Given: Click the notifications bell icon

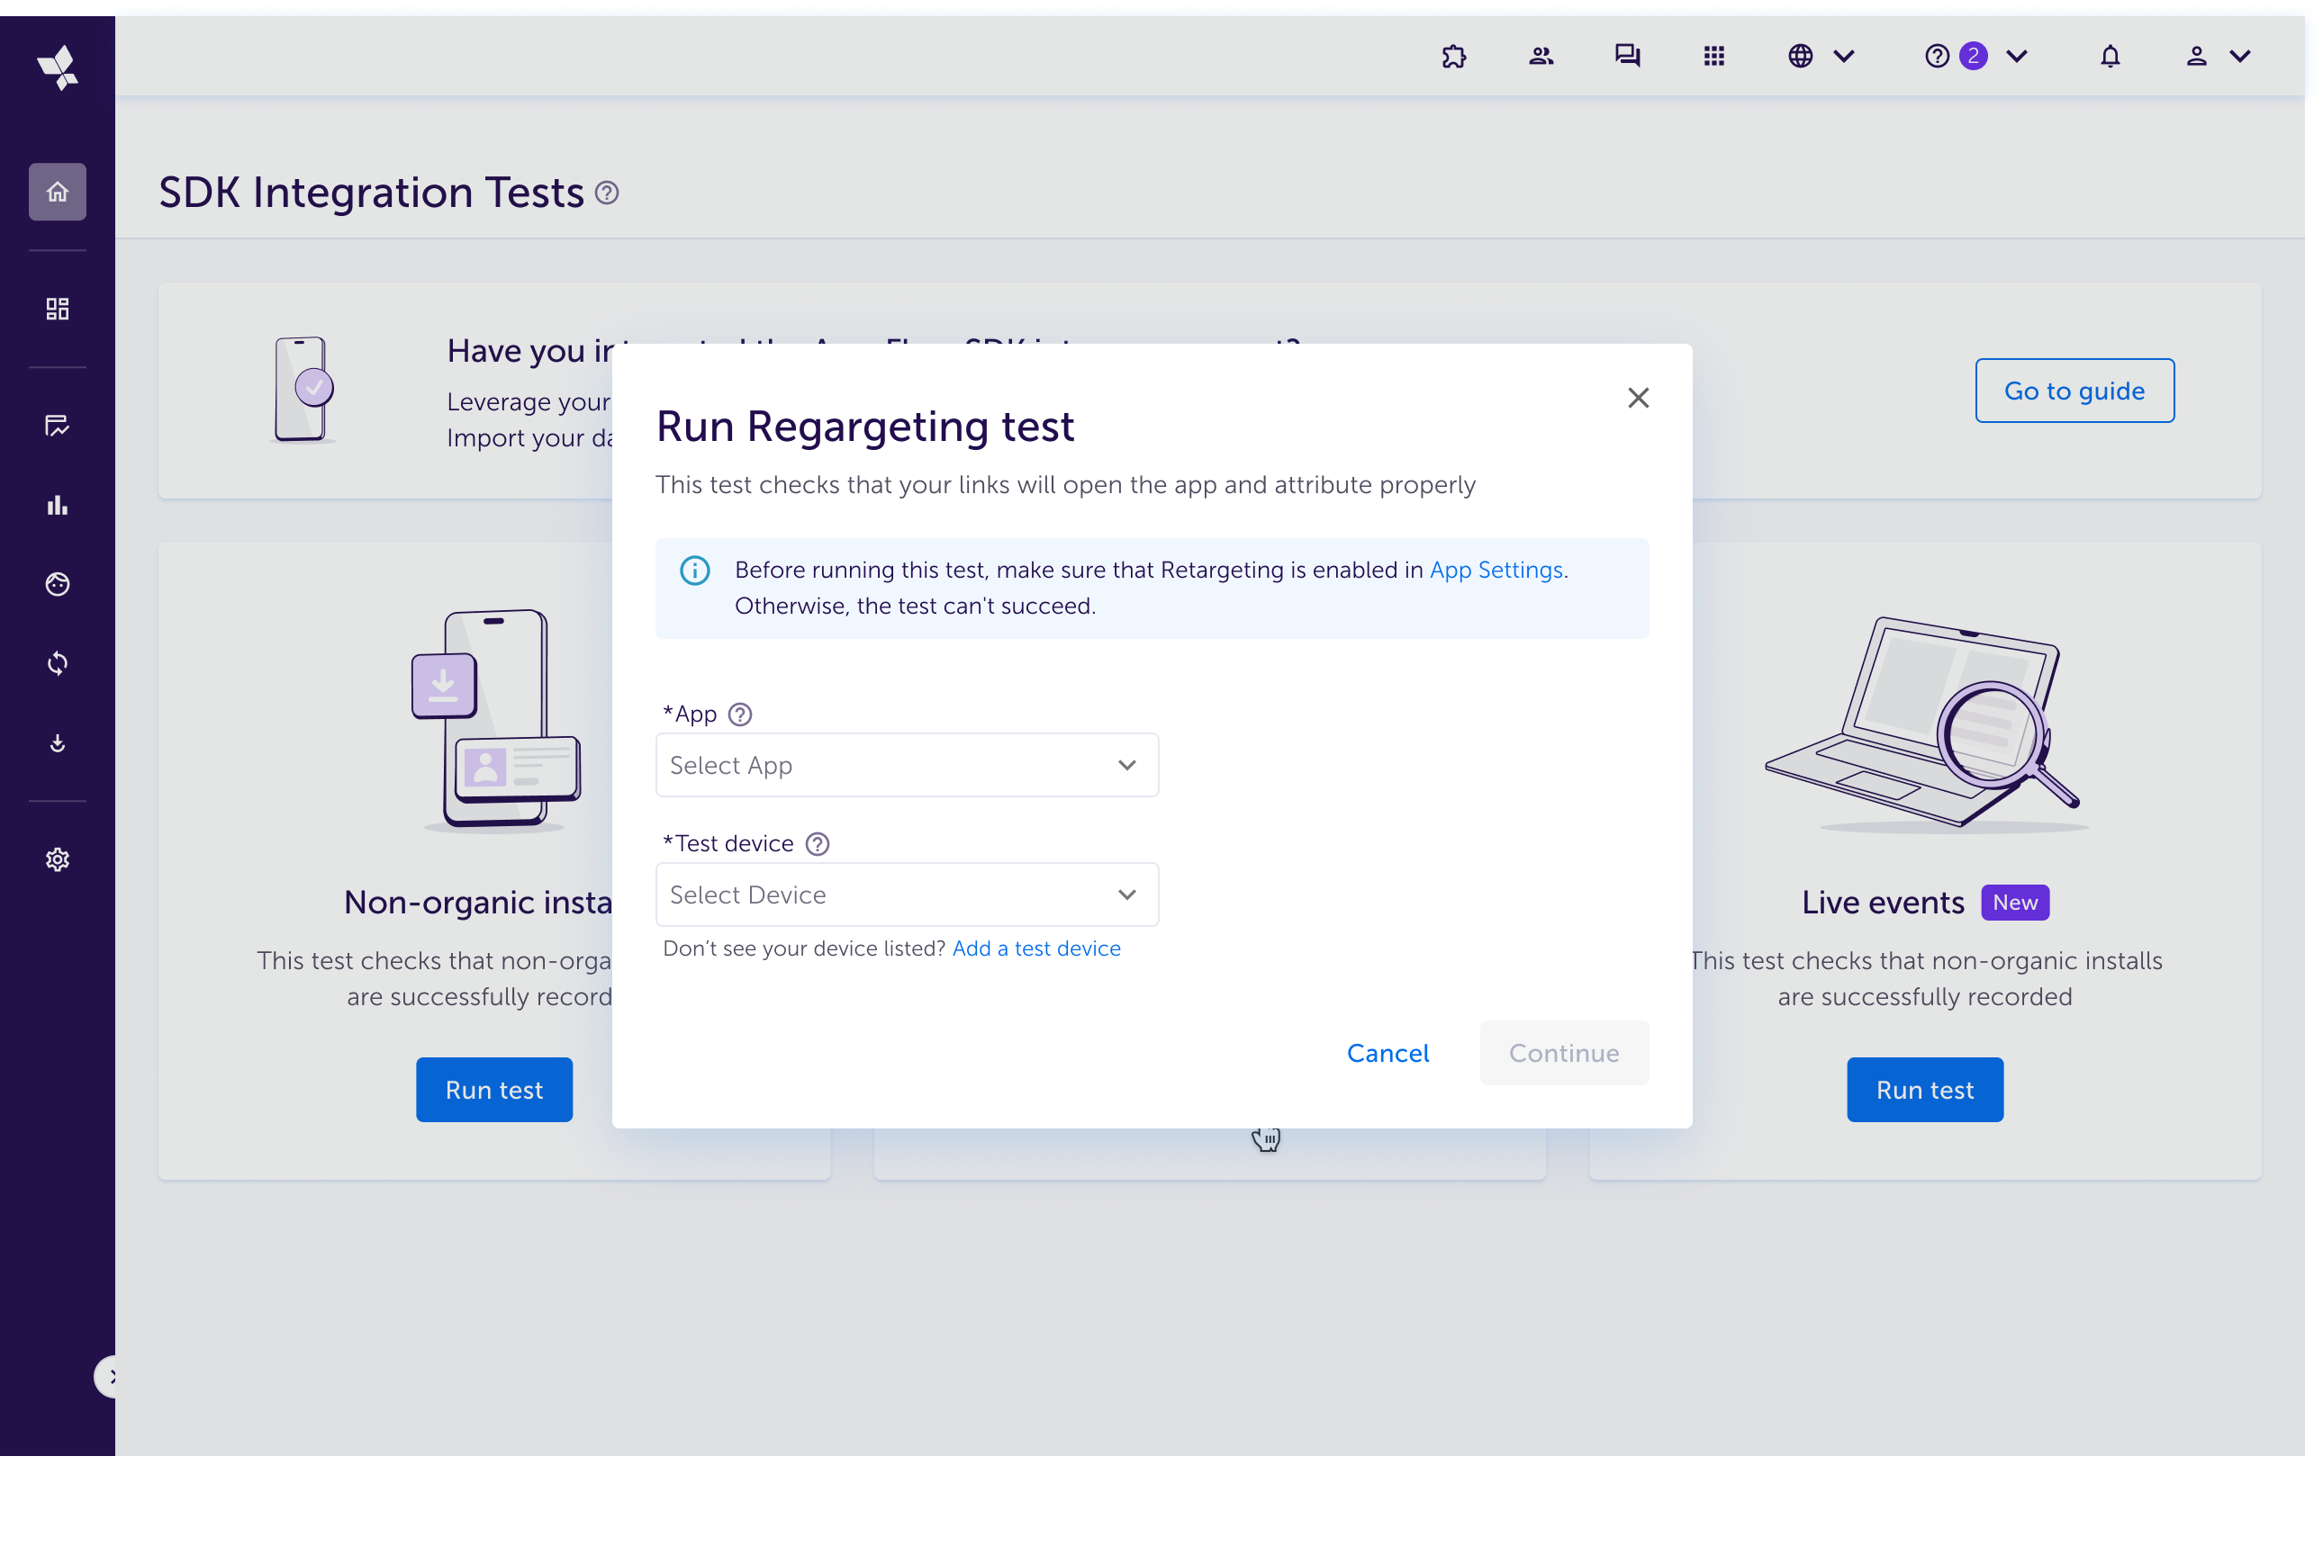Looking at the screenshot, I should (x=2110, y=56).
